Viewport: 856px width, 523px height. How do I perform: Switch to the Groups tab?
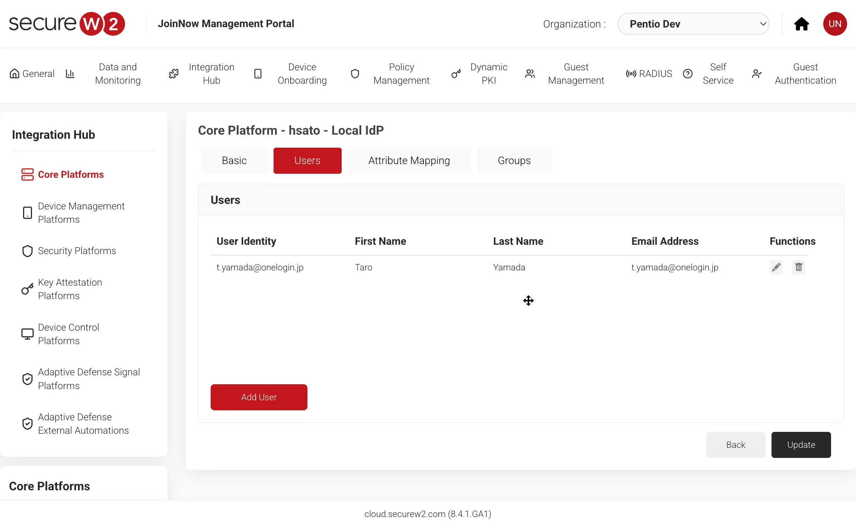(514, 161)
